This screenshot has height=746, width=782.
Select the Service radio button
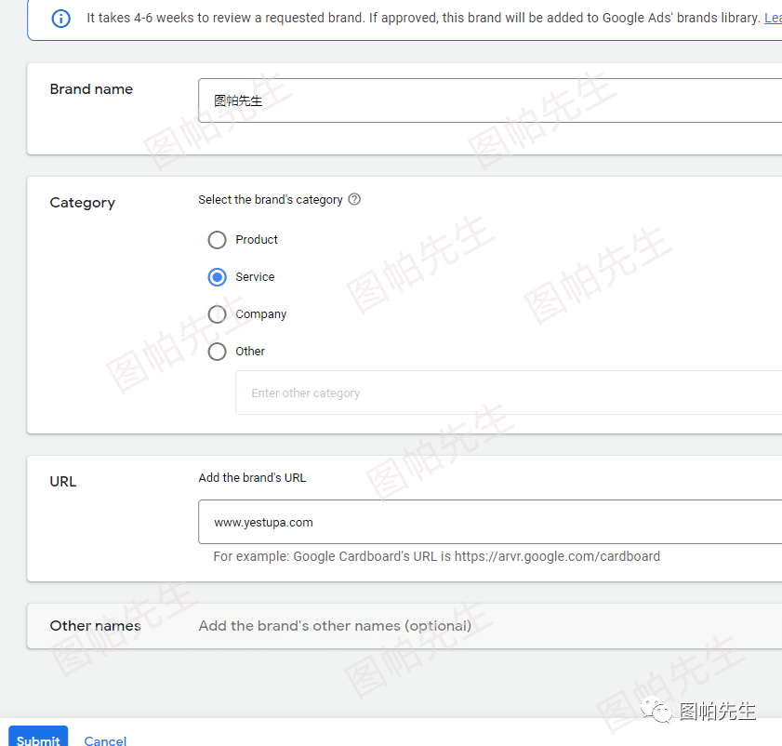217,277
